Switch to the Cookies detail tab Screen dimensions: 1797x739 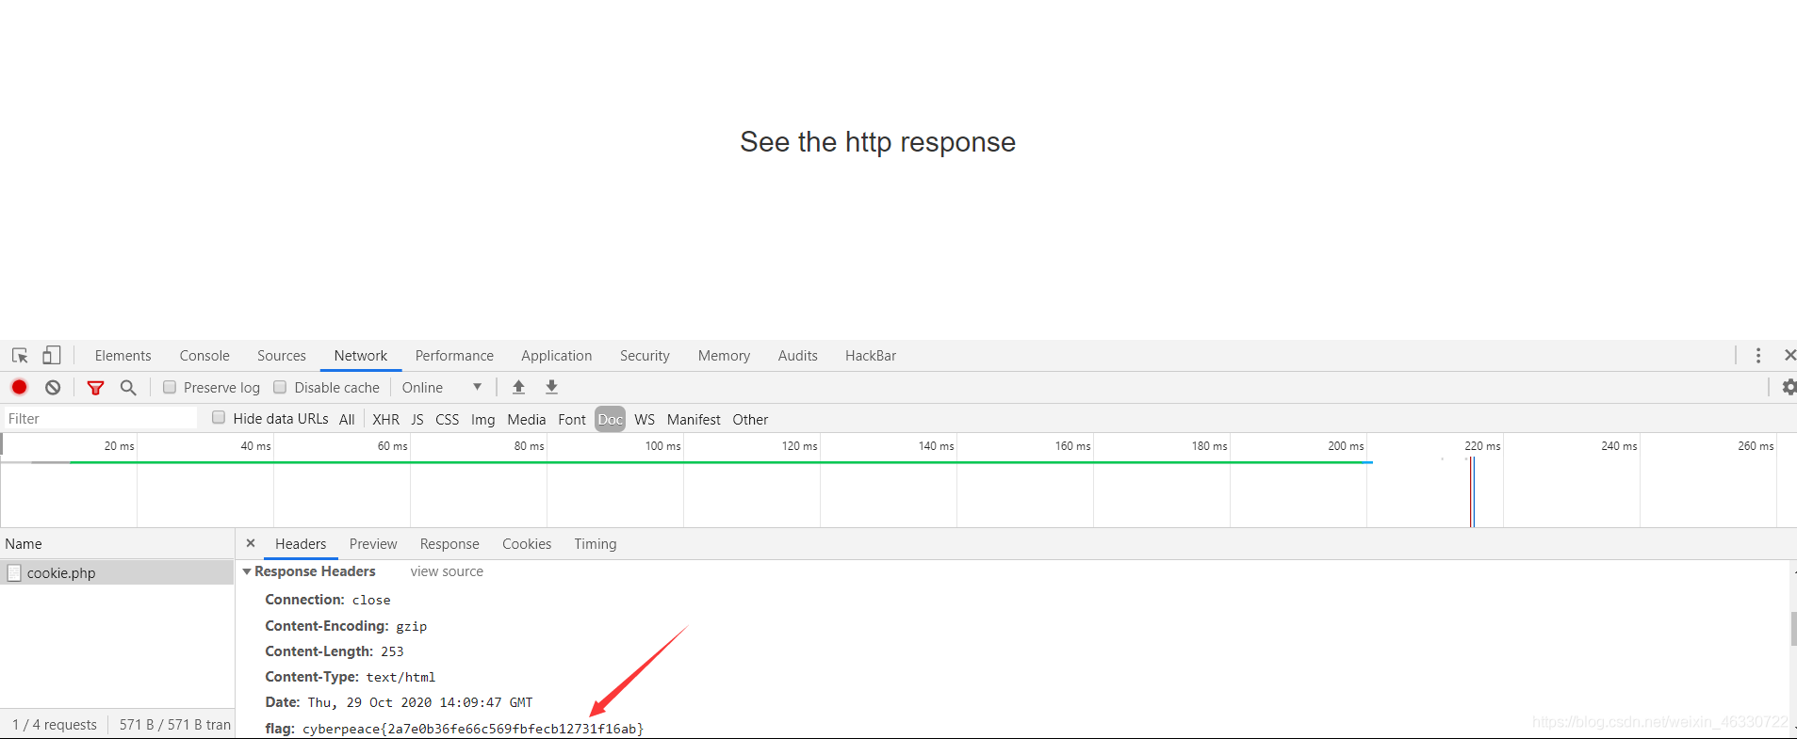(527, 544)
